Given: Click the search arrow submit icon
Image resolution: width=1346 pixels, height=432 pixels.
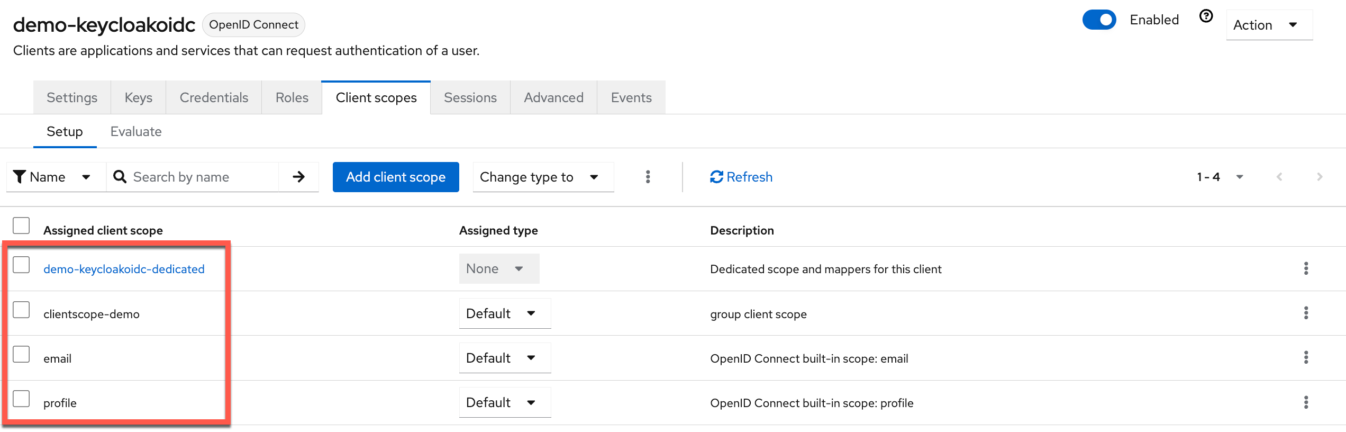Looking at the screenshot, I should point(298,177).
